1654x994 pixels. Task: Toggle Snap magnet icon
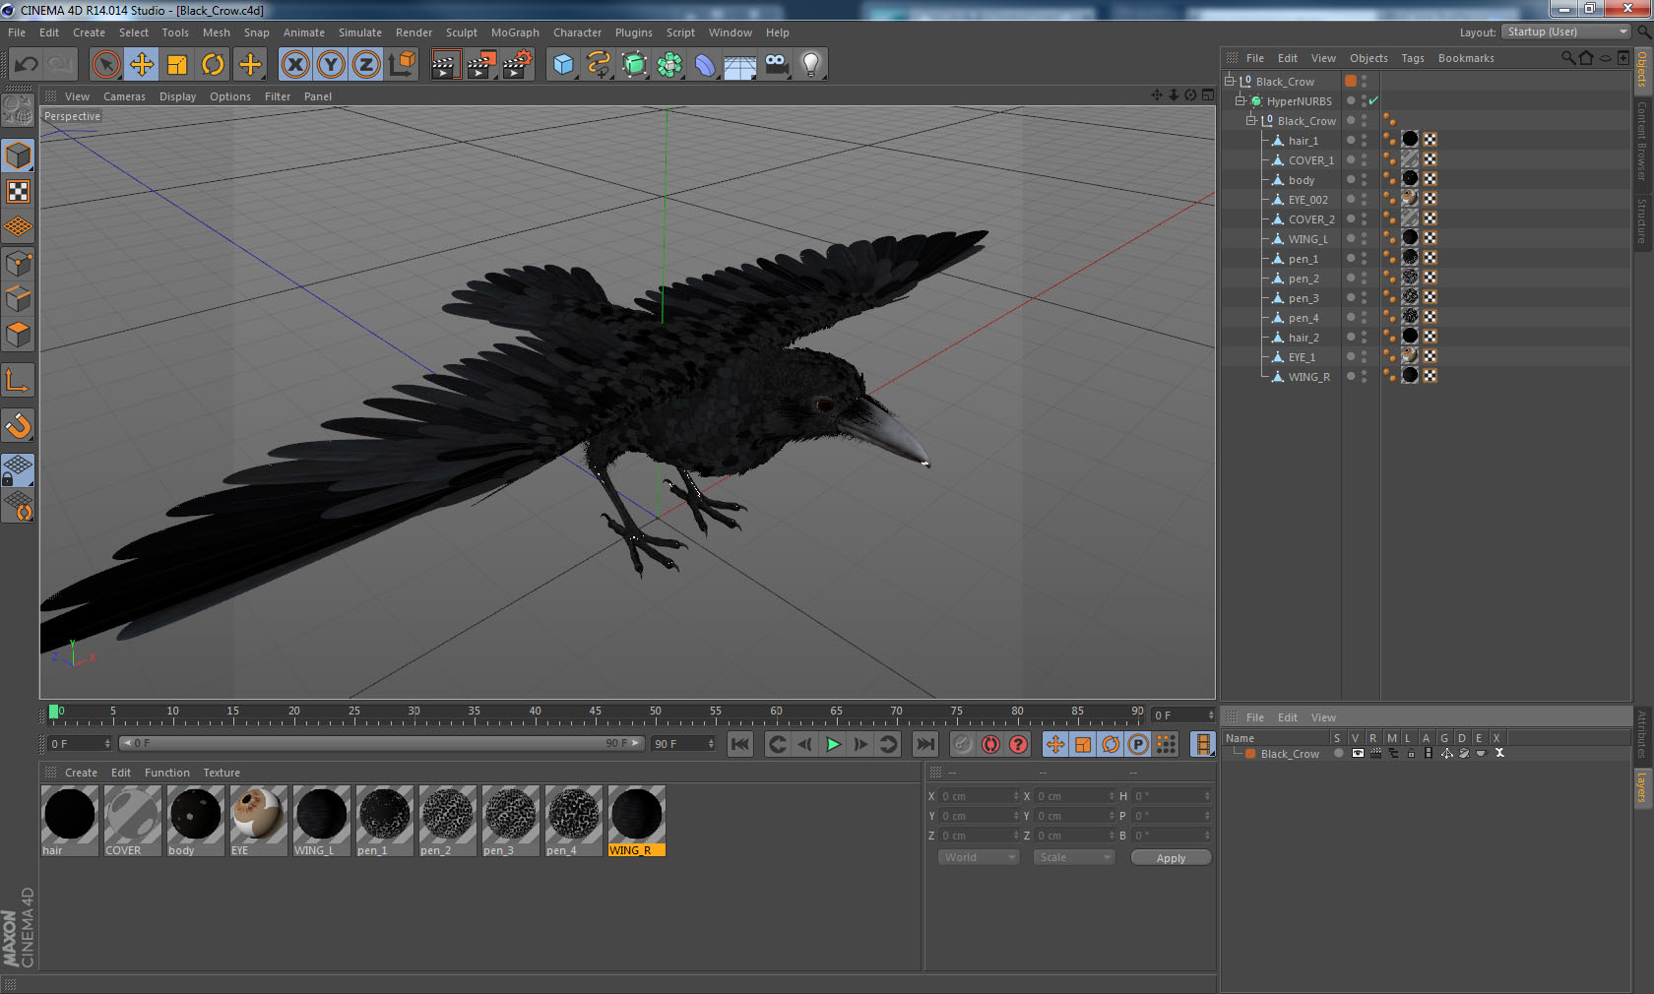pyautogui.click(x=18, y=425)
